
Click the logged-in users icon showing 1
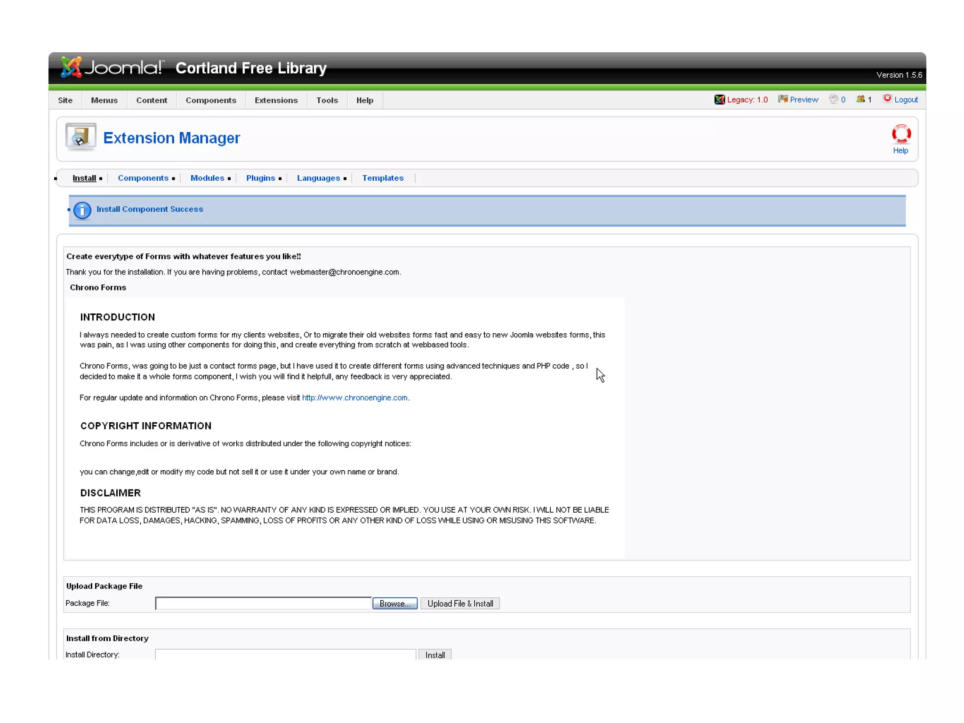(x=860, y=99)
